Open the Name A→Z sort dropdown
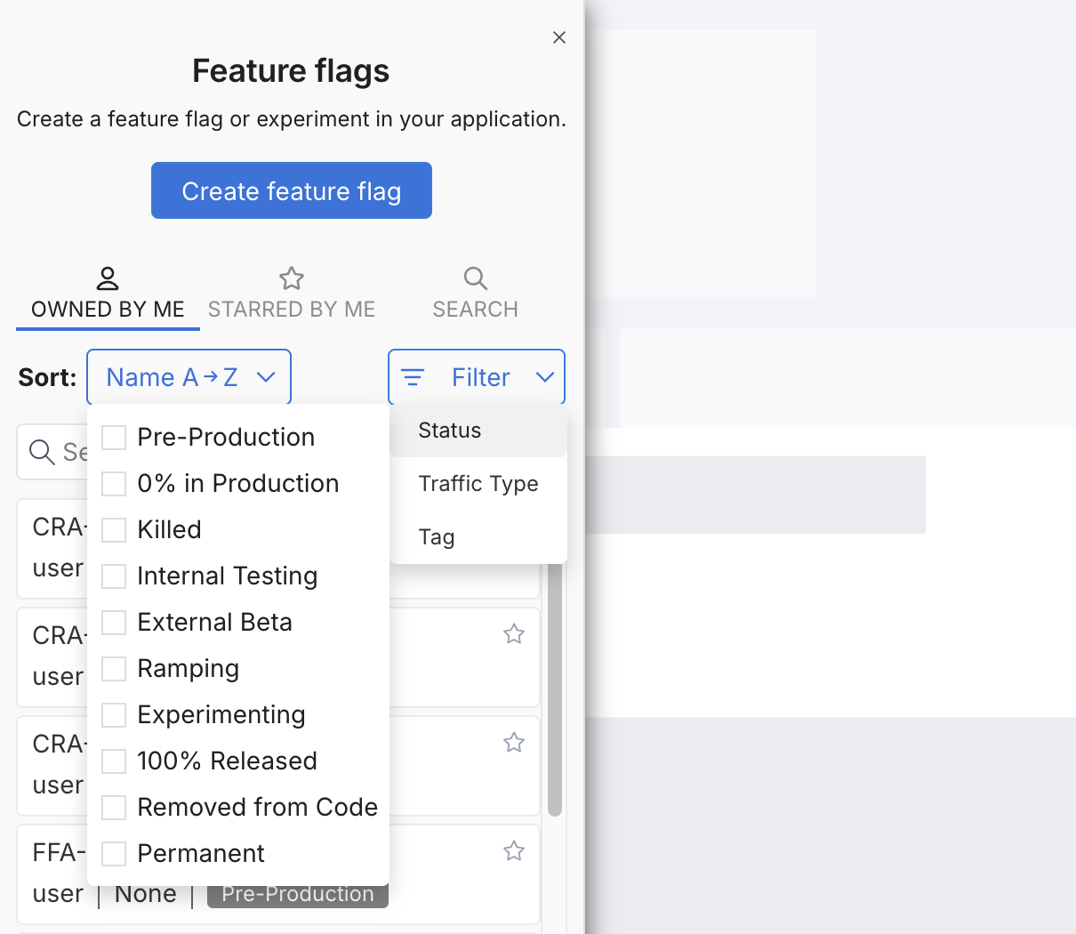Viewport: 1076px width, 934px height. (189, 377)
